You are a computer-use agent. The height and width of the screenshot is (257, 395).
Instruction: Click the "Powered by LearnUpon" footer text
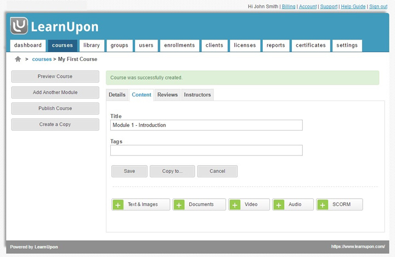tap(34, 247)
